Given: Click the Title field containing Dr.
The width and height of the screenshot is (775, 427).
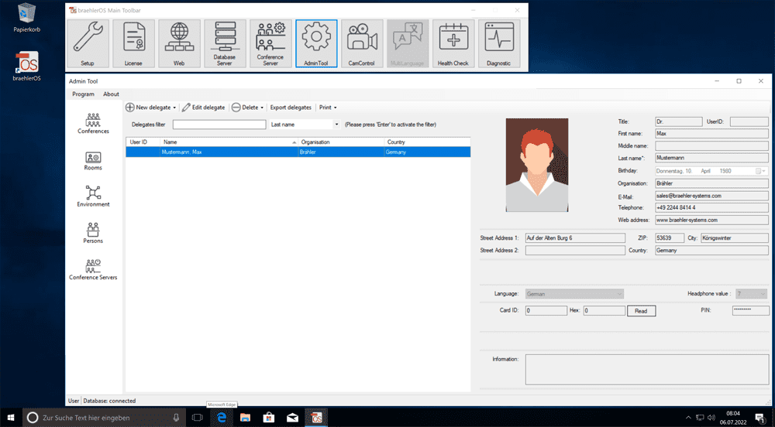Looking at the screenshot, I should point(679,121).
